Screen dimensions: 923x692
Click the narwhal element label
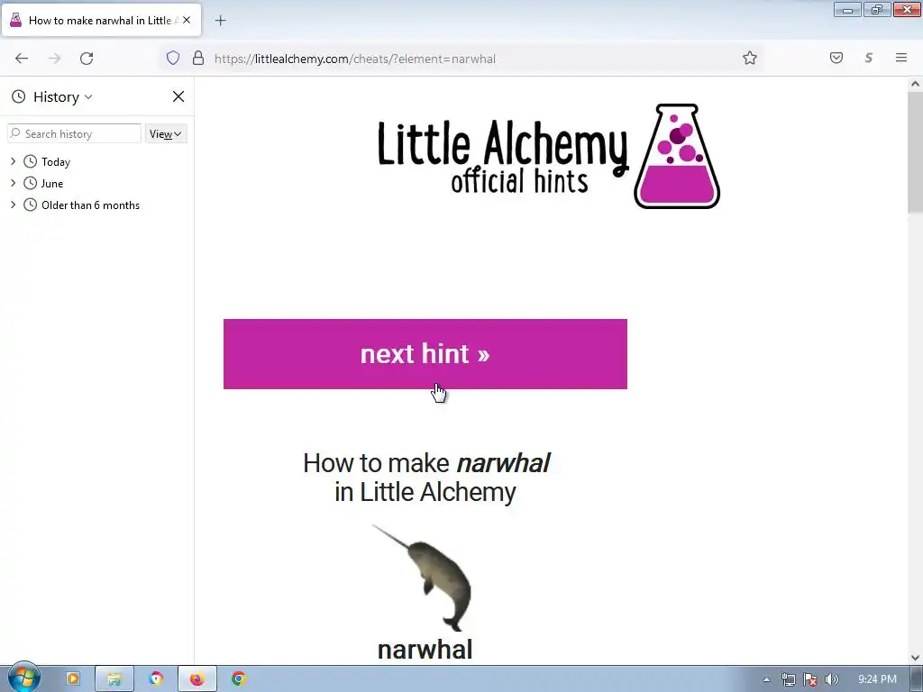pos(425,650)
